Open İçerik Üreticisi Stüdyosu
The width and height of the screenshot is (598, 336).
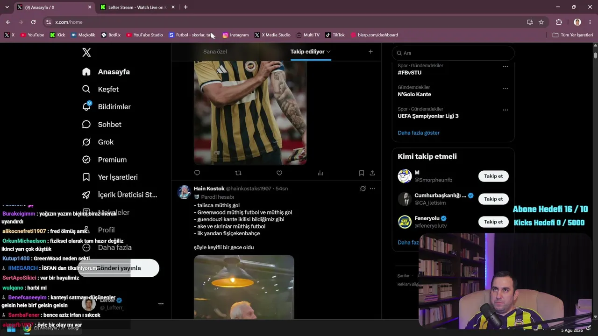pyautogui.click(x=119, y=195)
